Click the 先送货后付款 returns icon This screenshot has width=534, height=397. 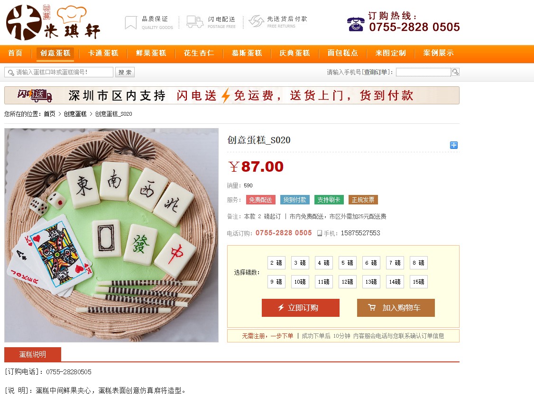click(x=257, y=21)
